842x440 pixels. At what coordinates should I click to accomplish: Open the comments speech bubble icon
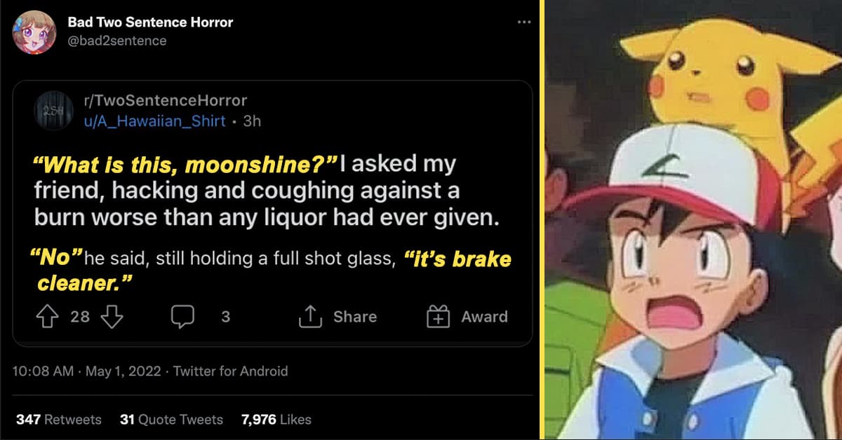(x=182, y=317)
